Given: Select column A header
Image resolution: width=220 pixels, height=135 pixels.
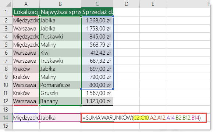Looking at the screenshot, I should (x=26, y=4).
